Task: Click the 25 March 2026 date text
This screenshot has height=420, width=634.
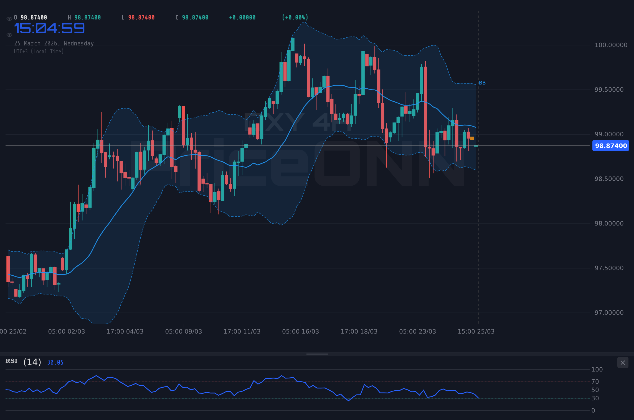Action: [54, 43]
